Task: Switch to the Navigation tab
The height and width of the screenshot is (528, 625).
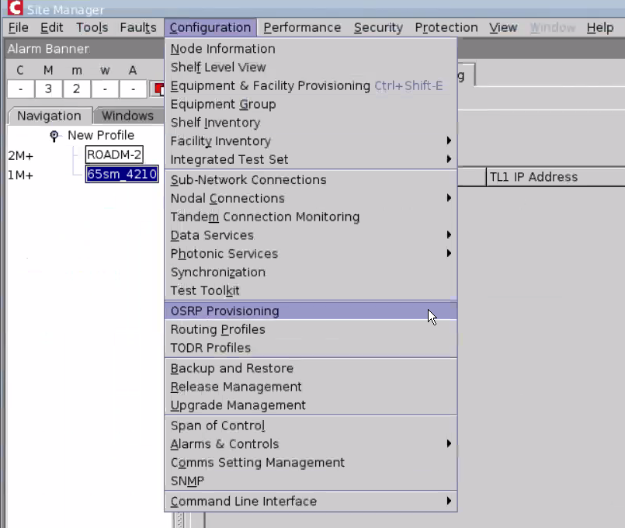Action: (50, 116)
